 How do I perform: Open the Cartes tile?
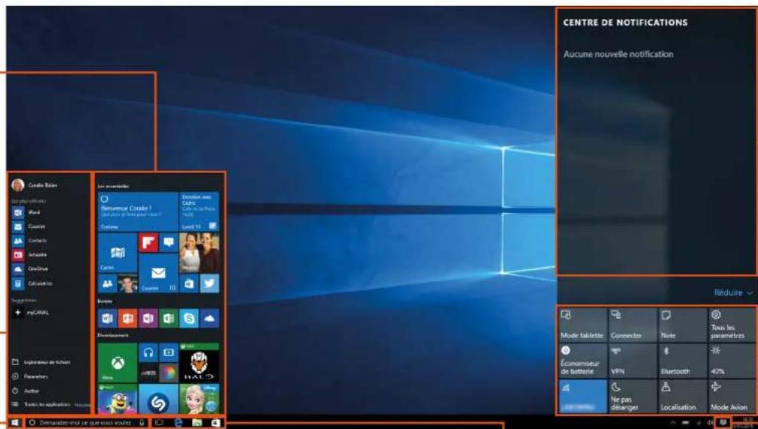click(118, 253)
